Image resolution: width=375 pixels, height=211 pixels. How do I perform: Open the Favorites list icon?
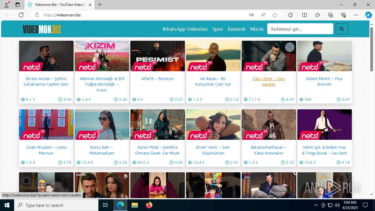pyautogui.click(x=318, y=15)
